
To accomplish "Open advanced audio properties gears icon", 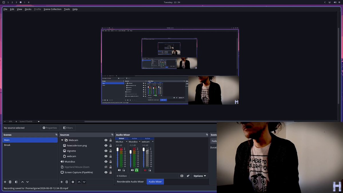I will click(188, 176).
